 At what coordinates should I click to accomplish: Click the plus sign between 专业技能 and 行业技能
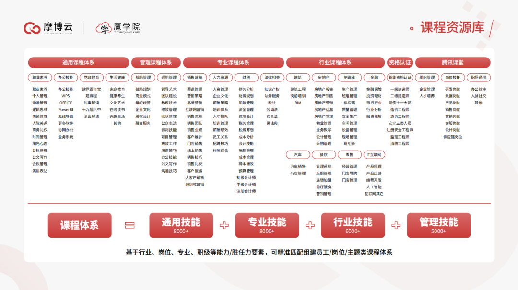[x=310, y=225]
